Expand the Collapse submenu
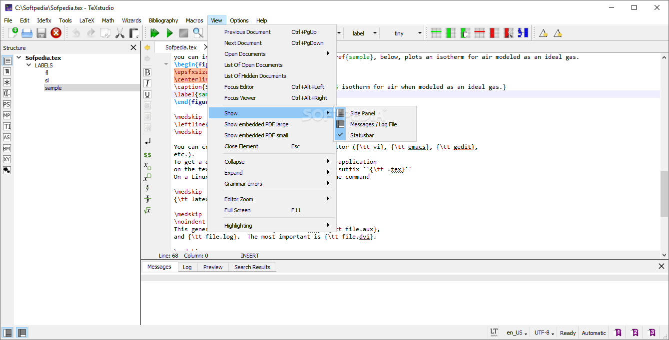Image resolution: width=669 pixels, height=340 pixels. [272, 162]
